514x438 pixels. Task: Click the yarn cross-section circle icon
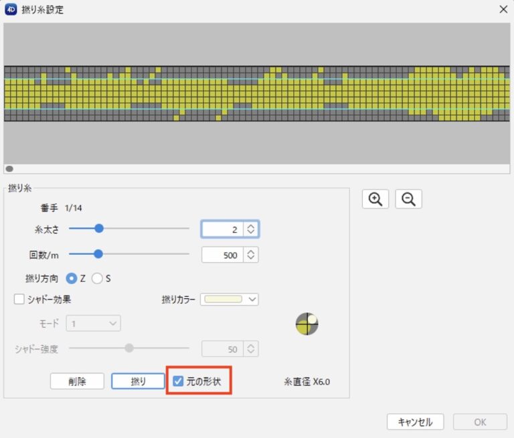(307, 324)
